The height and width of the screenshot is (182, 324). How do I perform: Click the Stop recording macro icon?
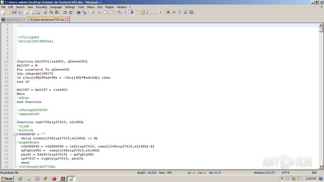point(174,12)
